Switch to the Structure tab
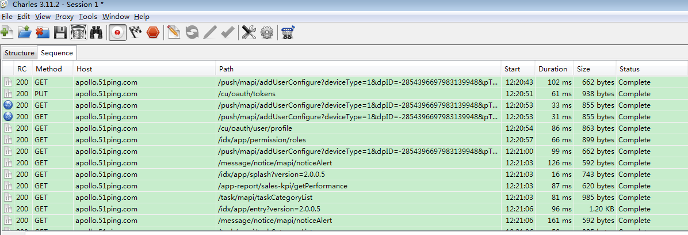The height and width of the screenshot is (235, 688). coord(20,53)
